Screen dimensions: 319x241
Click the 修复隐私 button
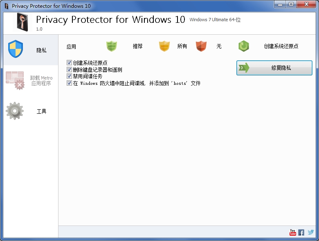coord(274,68)
